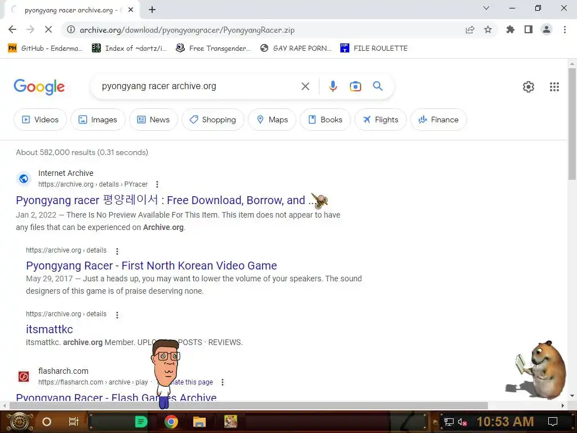
Task: Open taskbar search circle icon
Action: (47, 422)
